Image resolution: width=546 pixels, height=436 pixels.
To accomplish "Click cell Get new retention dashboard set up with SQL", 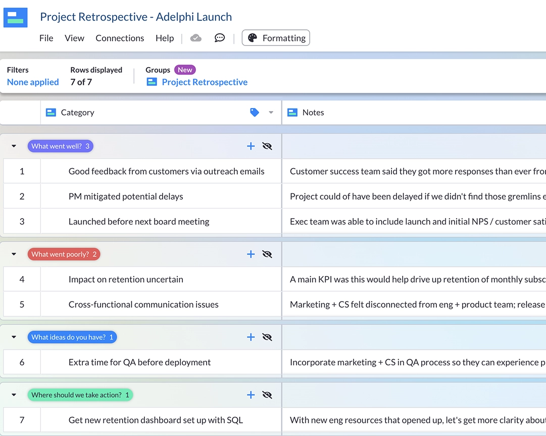I will [161, 420].
